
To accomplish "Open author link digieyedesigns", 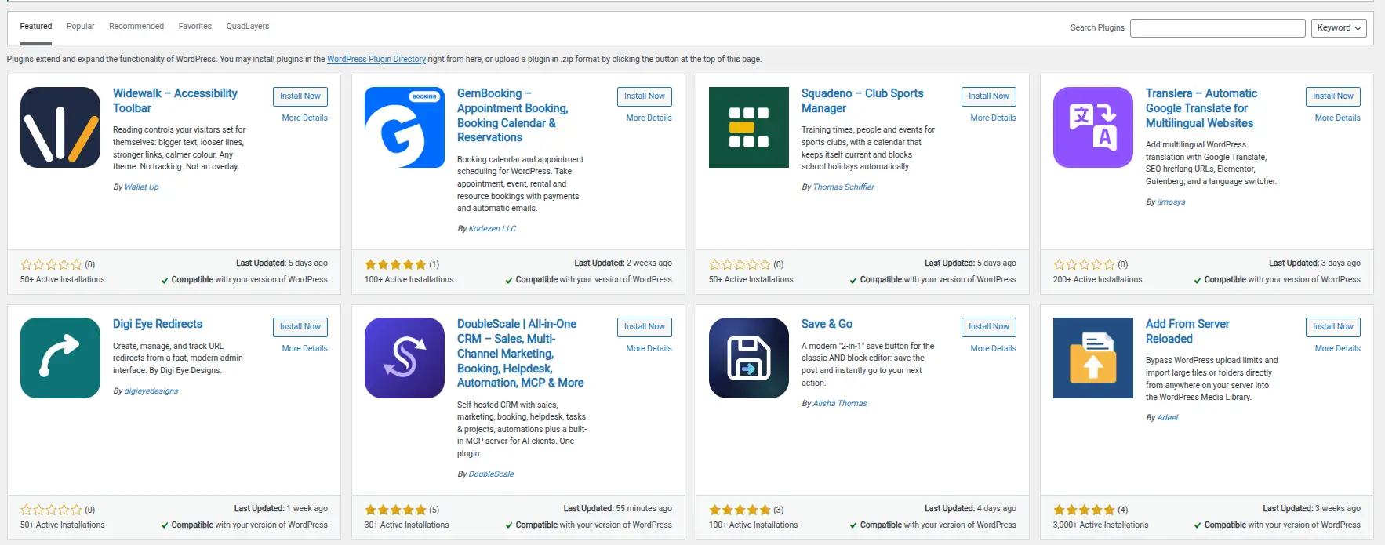I will [151, 391].
